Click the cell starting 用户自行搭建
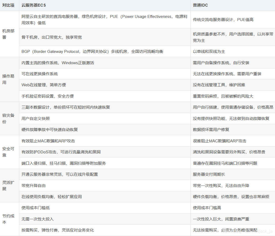This screenshot has height=236, width=275. tap(233, 107)
